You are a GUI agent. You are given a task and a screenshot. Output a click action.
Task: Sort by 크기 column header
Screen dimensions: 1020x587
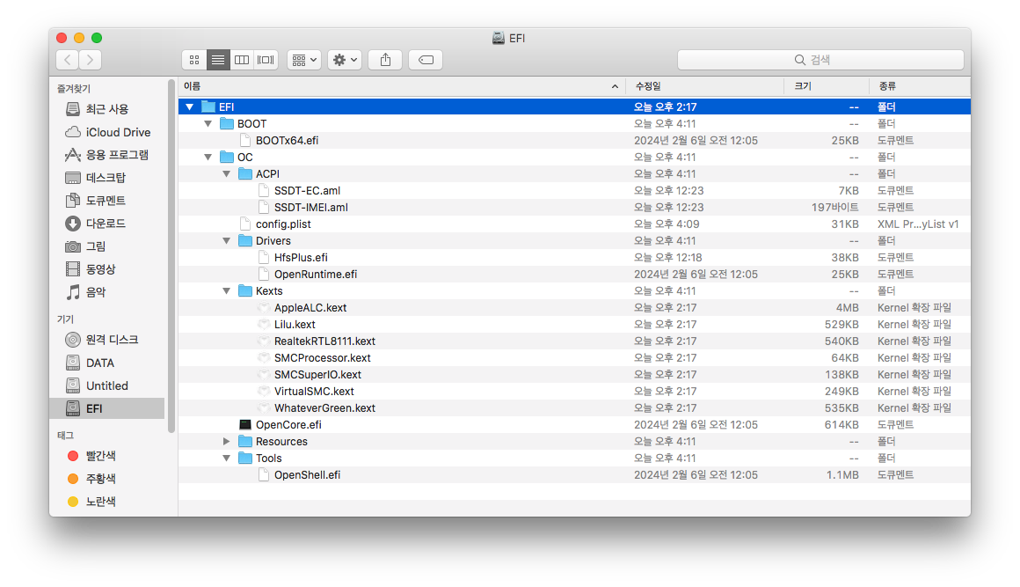pos(827,86)
